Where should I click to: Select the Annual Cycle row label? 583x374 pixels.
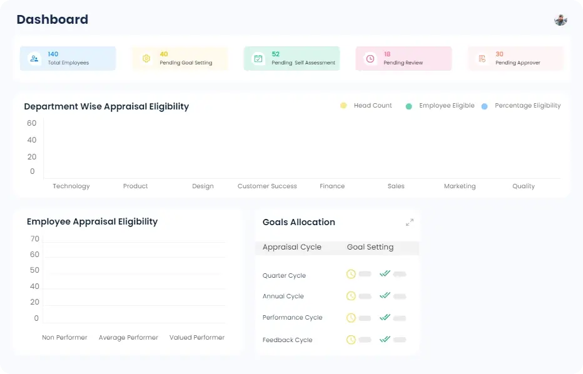click(x=283, y=296)
